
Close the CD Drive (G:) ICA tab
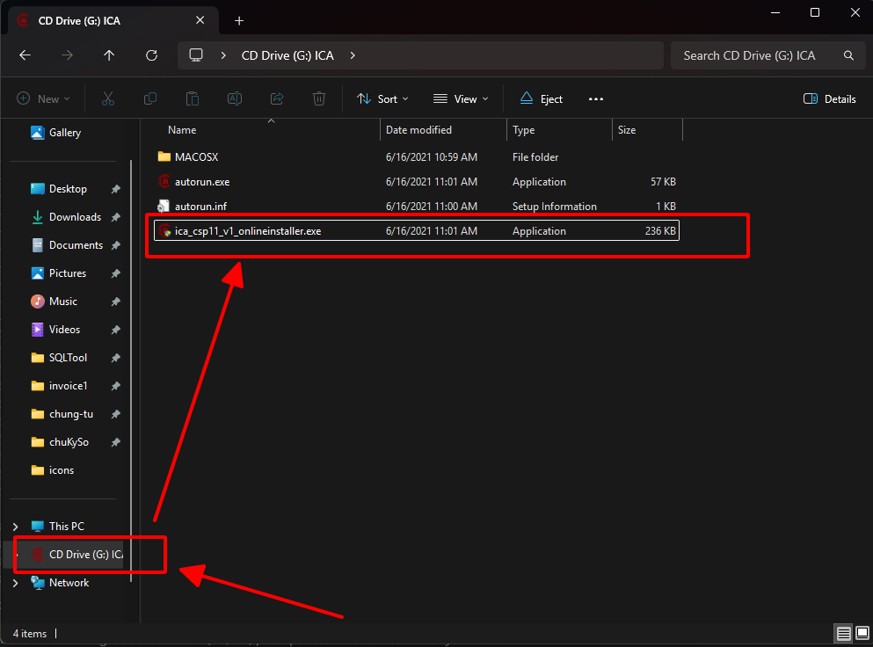[200, 20]
